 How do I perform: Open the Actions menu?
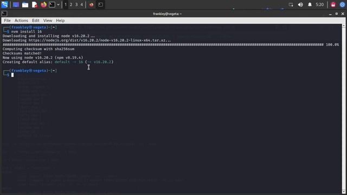(21, 21)
